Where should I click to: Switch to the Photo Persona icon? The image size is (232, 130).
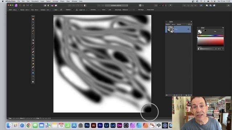click(16, 5)
